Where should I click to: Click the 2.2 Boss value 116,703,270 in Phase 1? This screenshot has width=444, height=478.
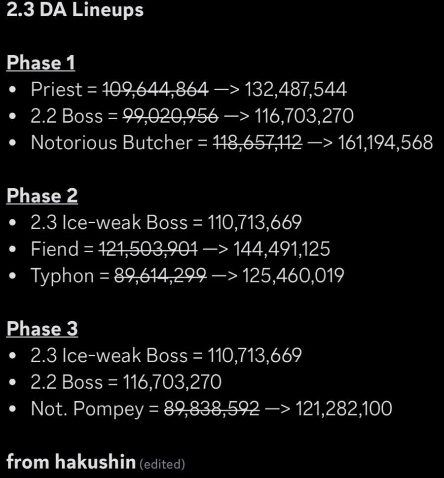[x=304, y=116]
